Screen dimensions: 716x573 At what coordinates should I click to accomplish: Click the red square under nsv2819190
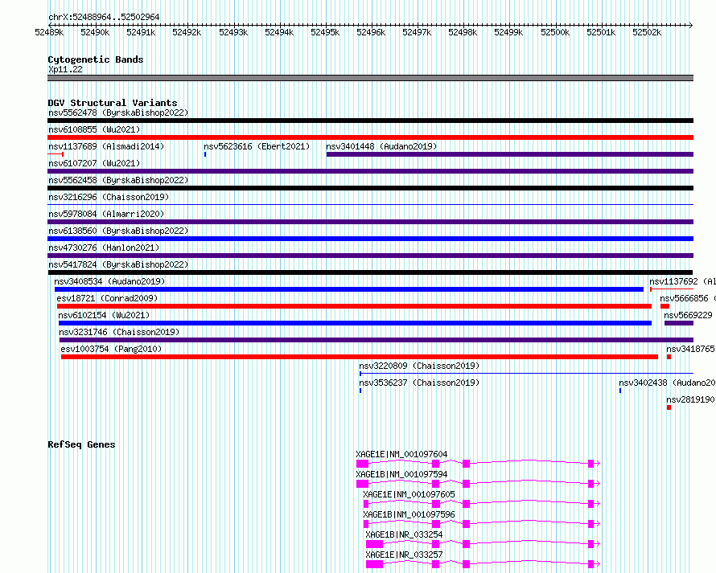click(669, 407)
